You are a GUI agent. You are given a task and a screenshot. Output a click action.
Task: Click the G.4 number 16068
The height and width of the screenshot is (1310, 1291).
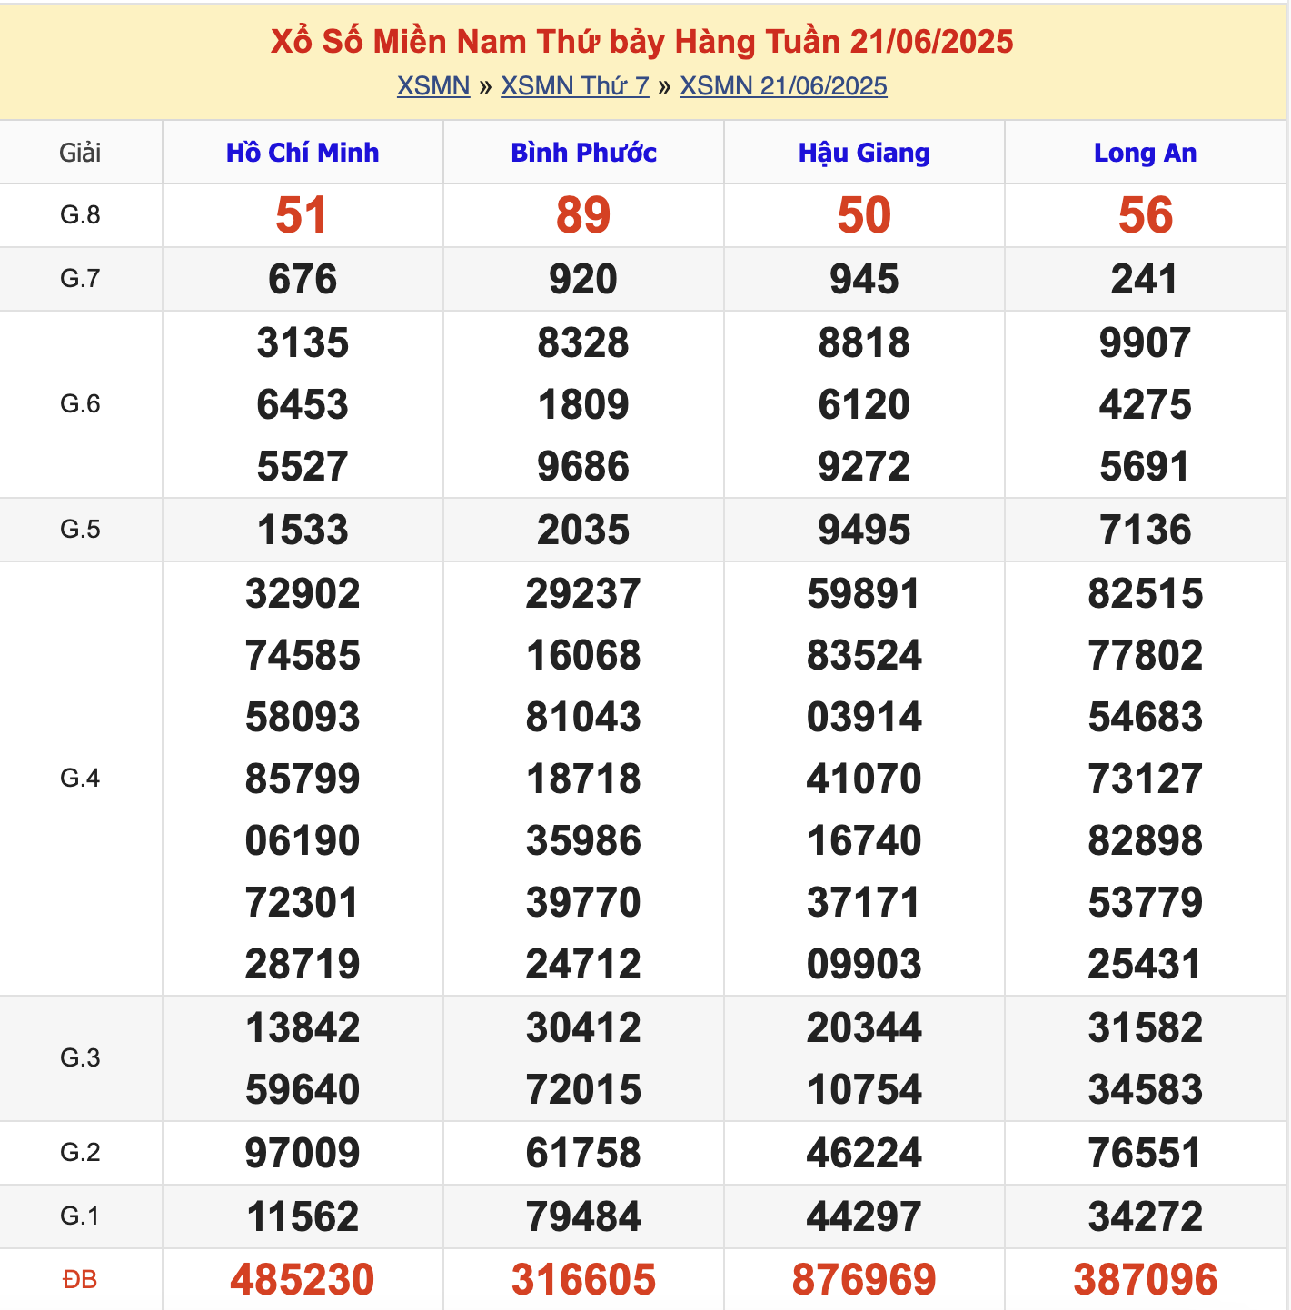(x=583, y=656)
